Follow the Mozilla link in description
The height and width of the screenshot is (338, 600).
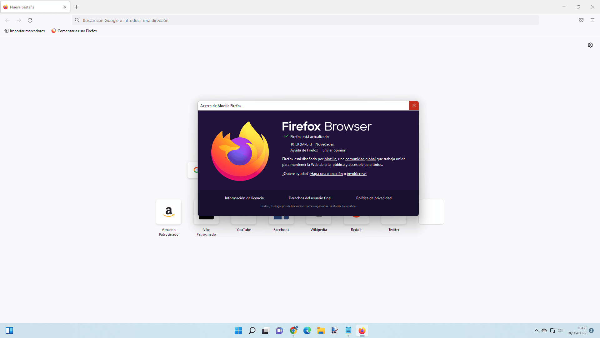330,159
